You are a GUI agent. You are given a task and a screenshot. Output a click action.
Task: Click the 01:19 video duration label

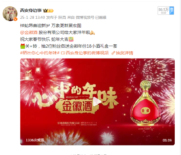coord(167,140)
